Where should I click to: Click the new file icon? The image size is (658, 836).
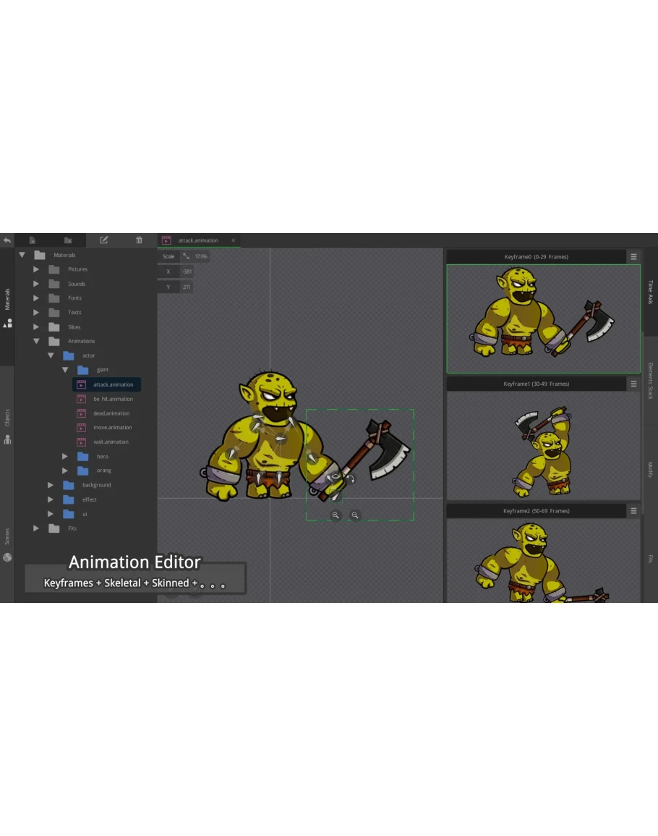click(x=33, y=240)
